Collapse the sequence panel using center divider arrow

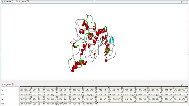click(93, 81)
